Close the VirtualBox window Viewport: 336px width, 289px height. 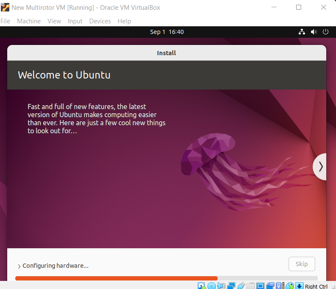(324, 7)
